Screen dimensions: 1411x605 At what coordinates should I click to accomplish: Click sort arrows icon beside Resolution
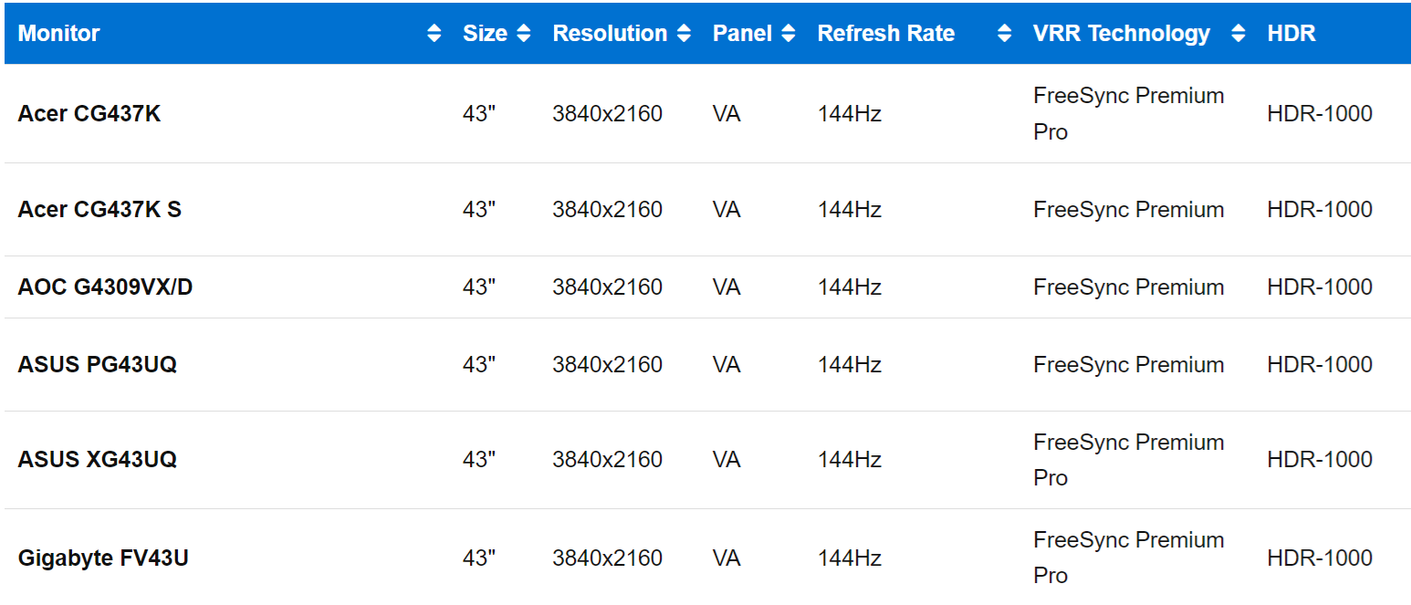[x=684, y=34]
